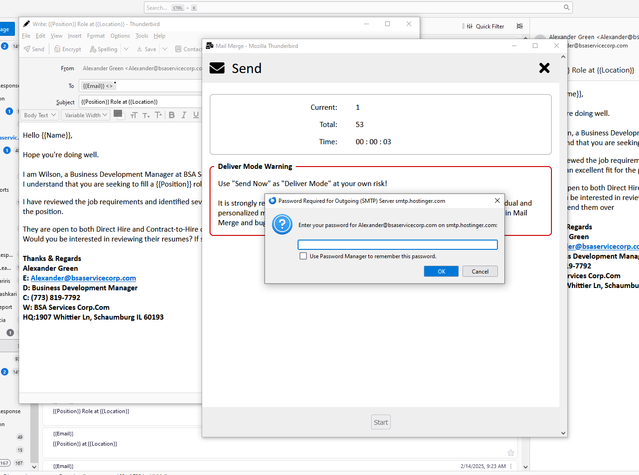Toggle the Quick Filter bar
This screenshot has height=475, width=639.
click(x=485, y=27)
